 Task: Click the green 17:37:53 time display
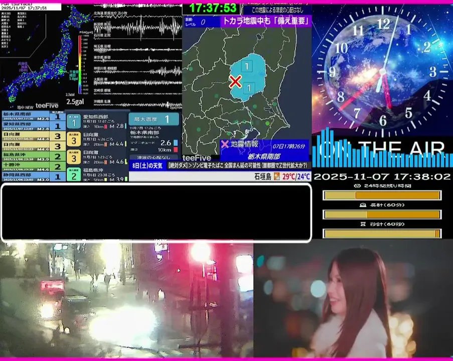point(213,8)
